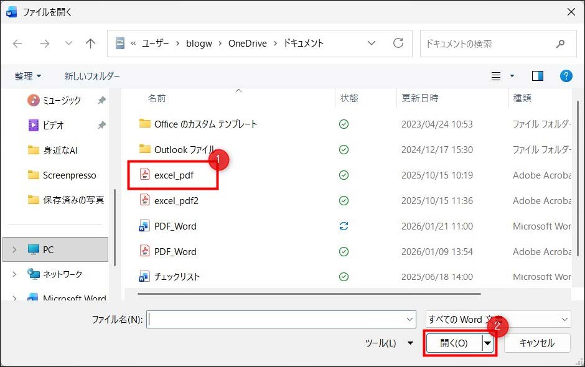Select the チェックリスト Word document
Image resolution: width=585 pixels, height=367 pixels.
(x=177, y=277)
